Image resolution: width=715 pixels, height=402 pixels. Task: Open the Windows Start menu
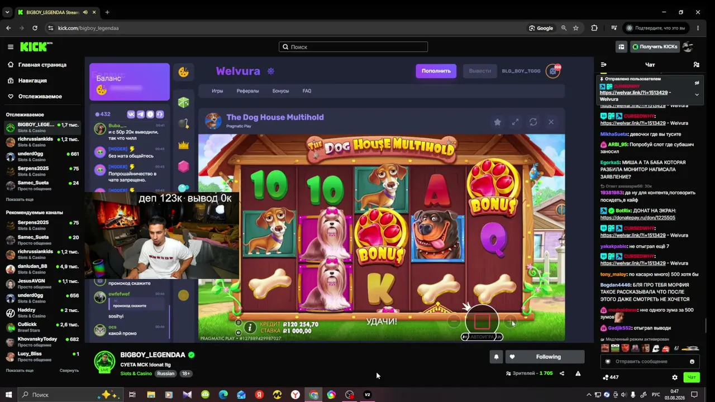click(x=8, y=395)
